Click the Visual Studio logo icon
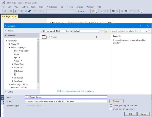Image resolution: width=152 pixels, height=117 pixels. [4, 3]
